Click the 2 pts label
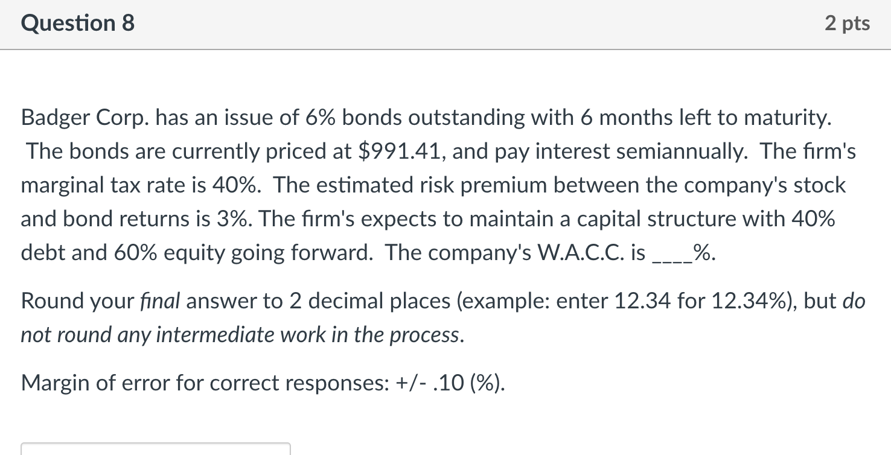 click(848, 24)
